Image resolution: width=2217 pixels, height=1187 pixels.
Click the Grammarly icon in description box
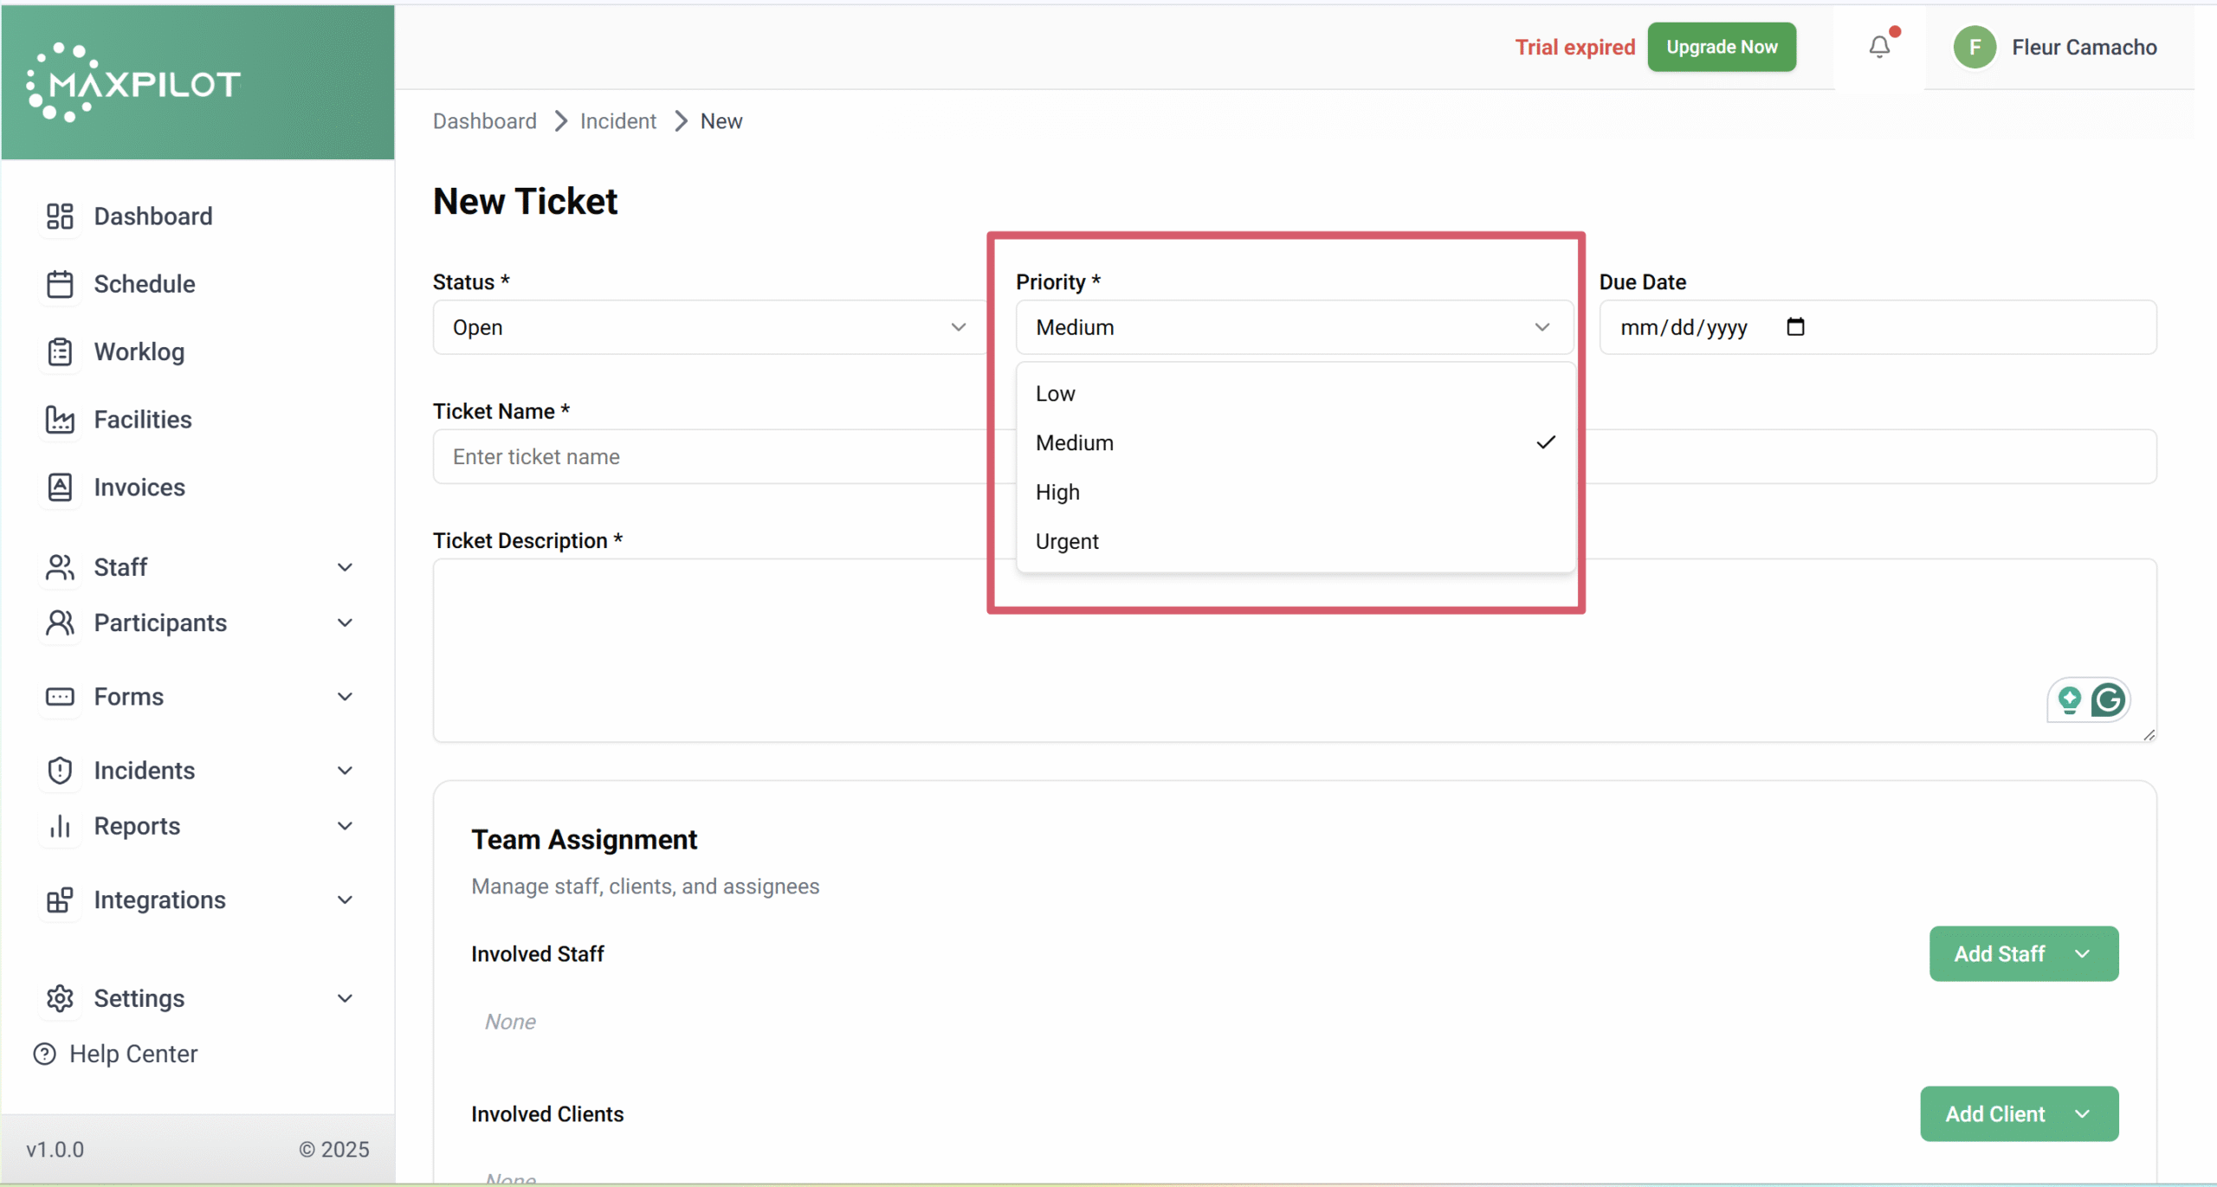tap(2107, 700)
